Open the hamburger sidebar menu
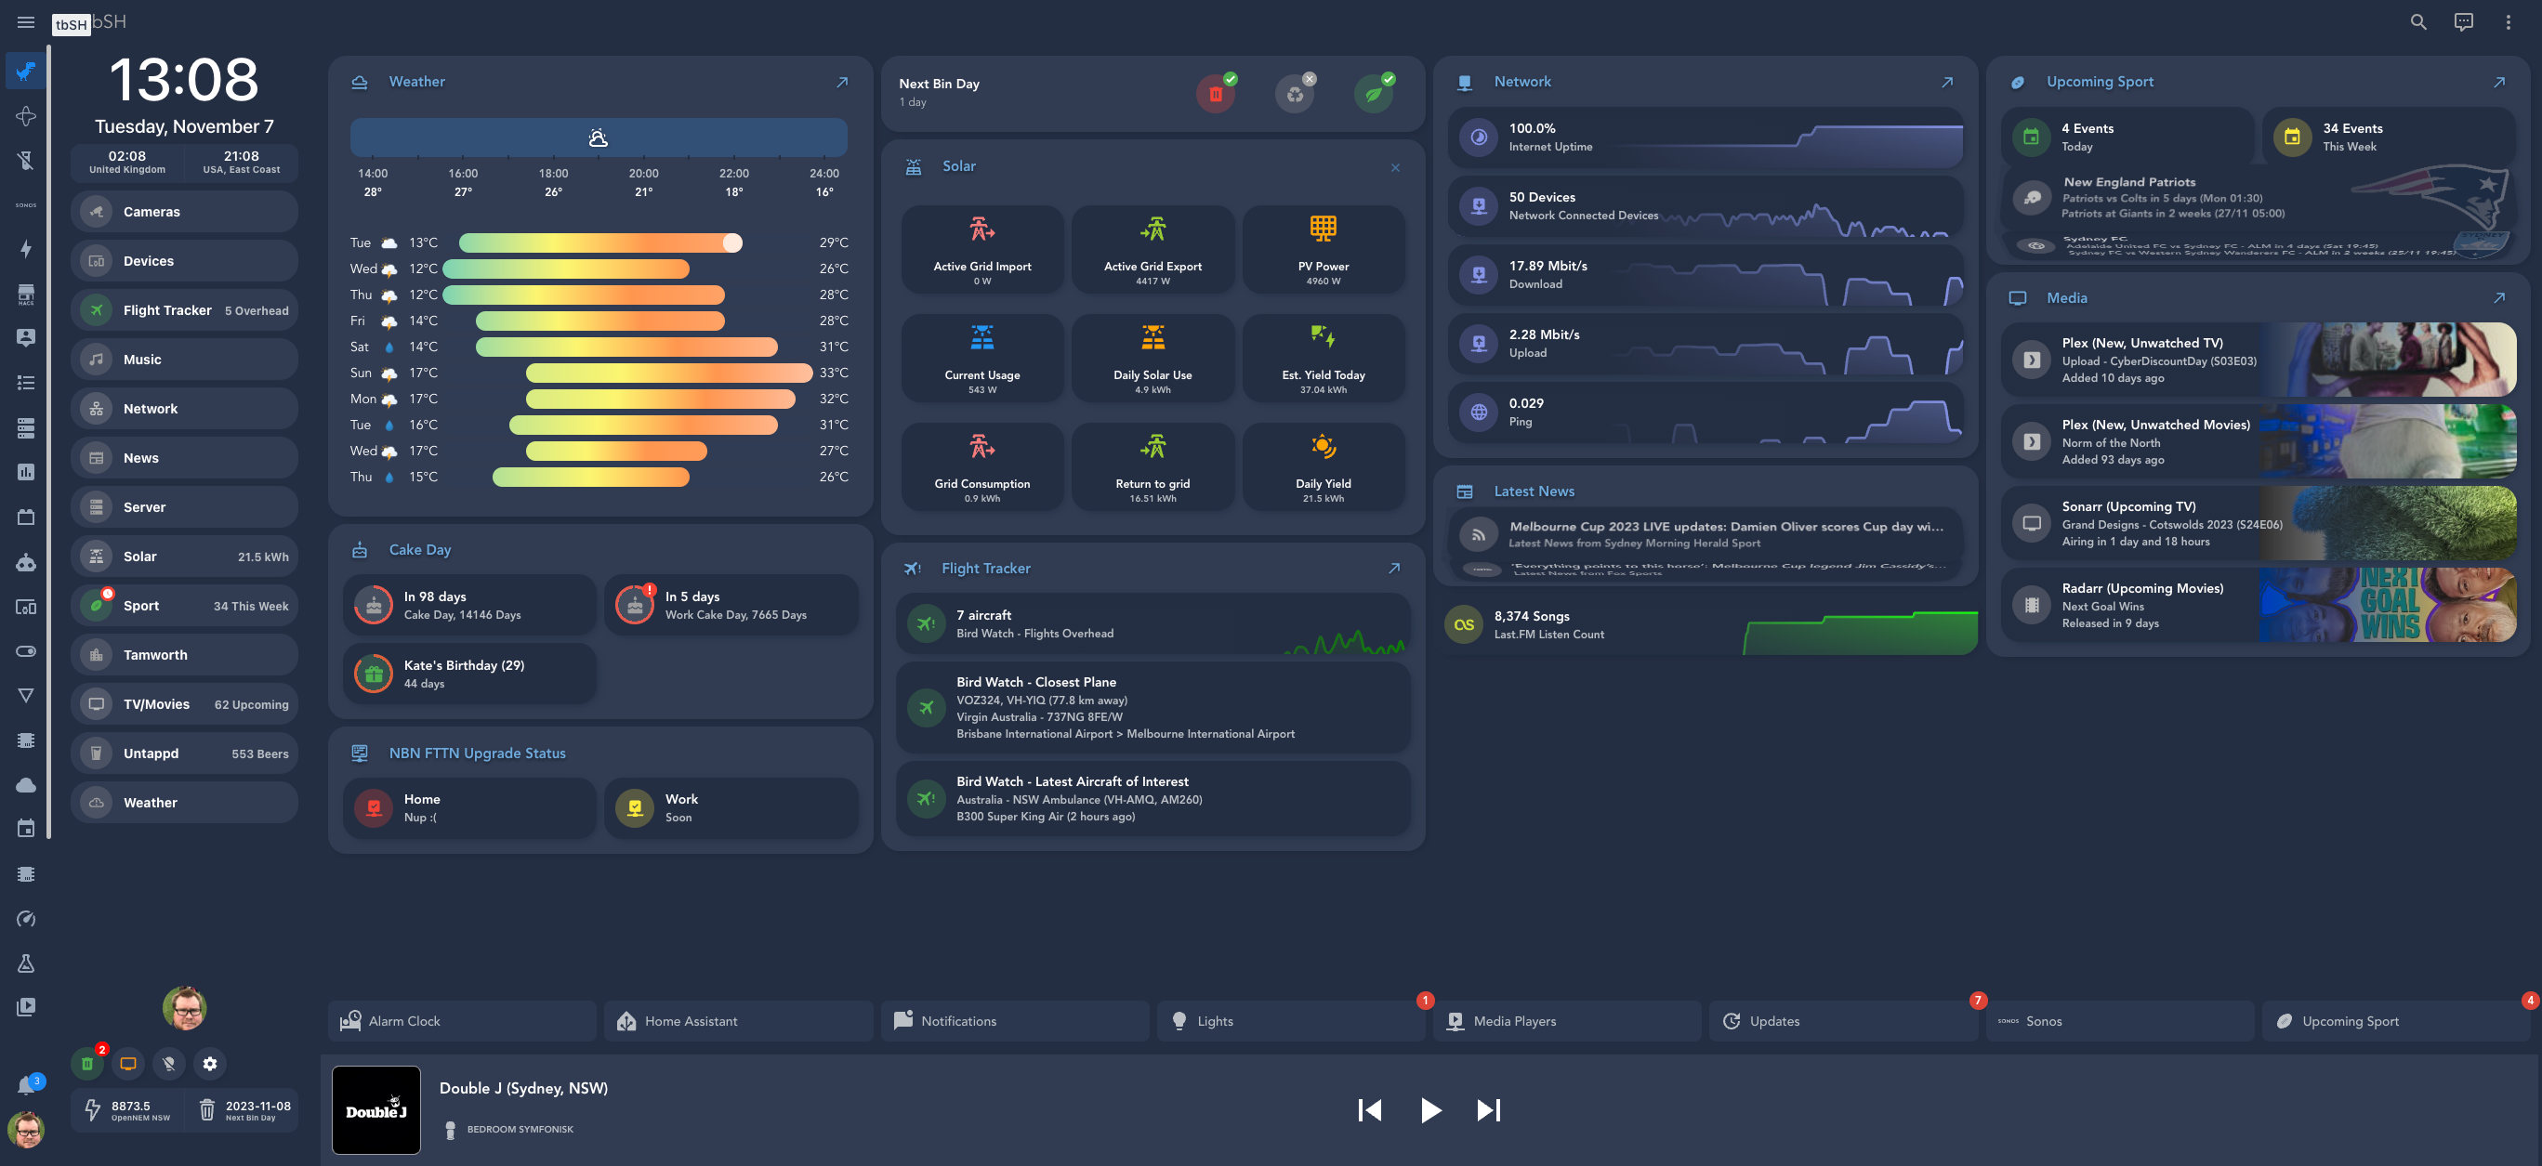Screen dimensions: 2542x1166 click(26, 21)
